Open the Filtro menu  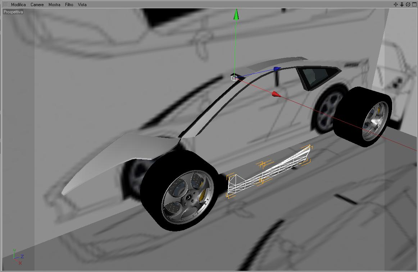69,5
